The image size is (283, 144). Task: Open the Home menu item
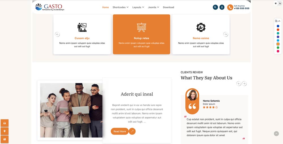(105, 7)
